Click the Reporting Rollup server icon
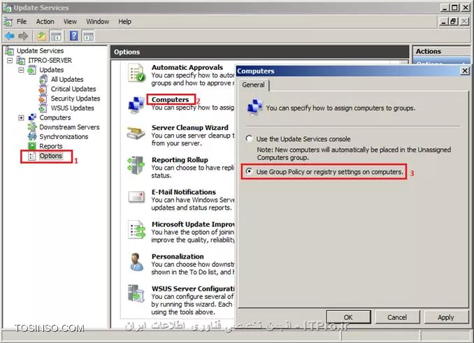The image size is (474, 343). pos(136,165)
